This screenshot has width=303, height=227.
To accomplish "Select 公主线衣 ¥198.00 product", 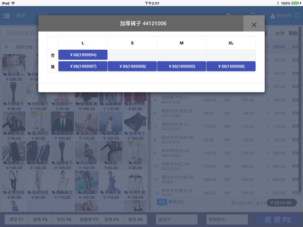I will pyautogui.click(x=86, y=101).
